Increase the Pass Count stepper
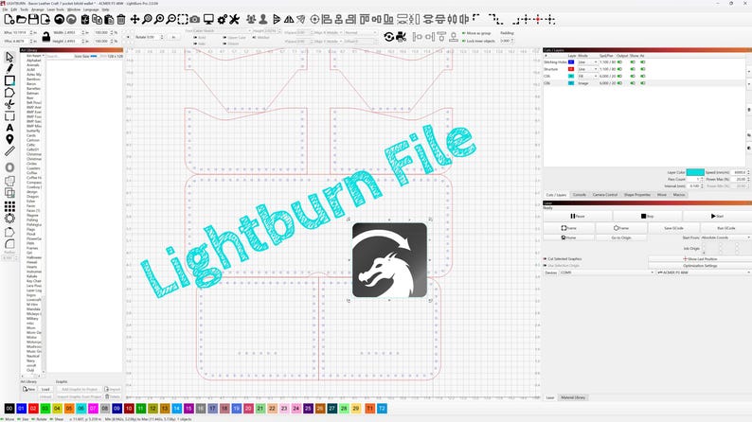 click(702, 178)
